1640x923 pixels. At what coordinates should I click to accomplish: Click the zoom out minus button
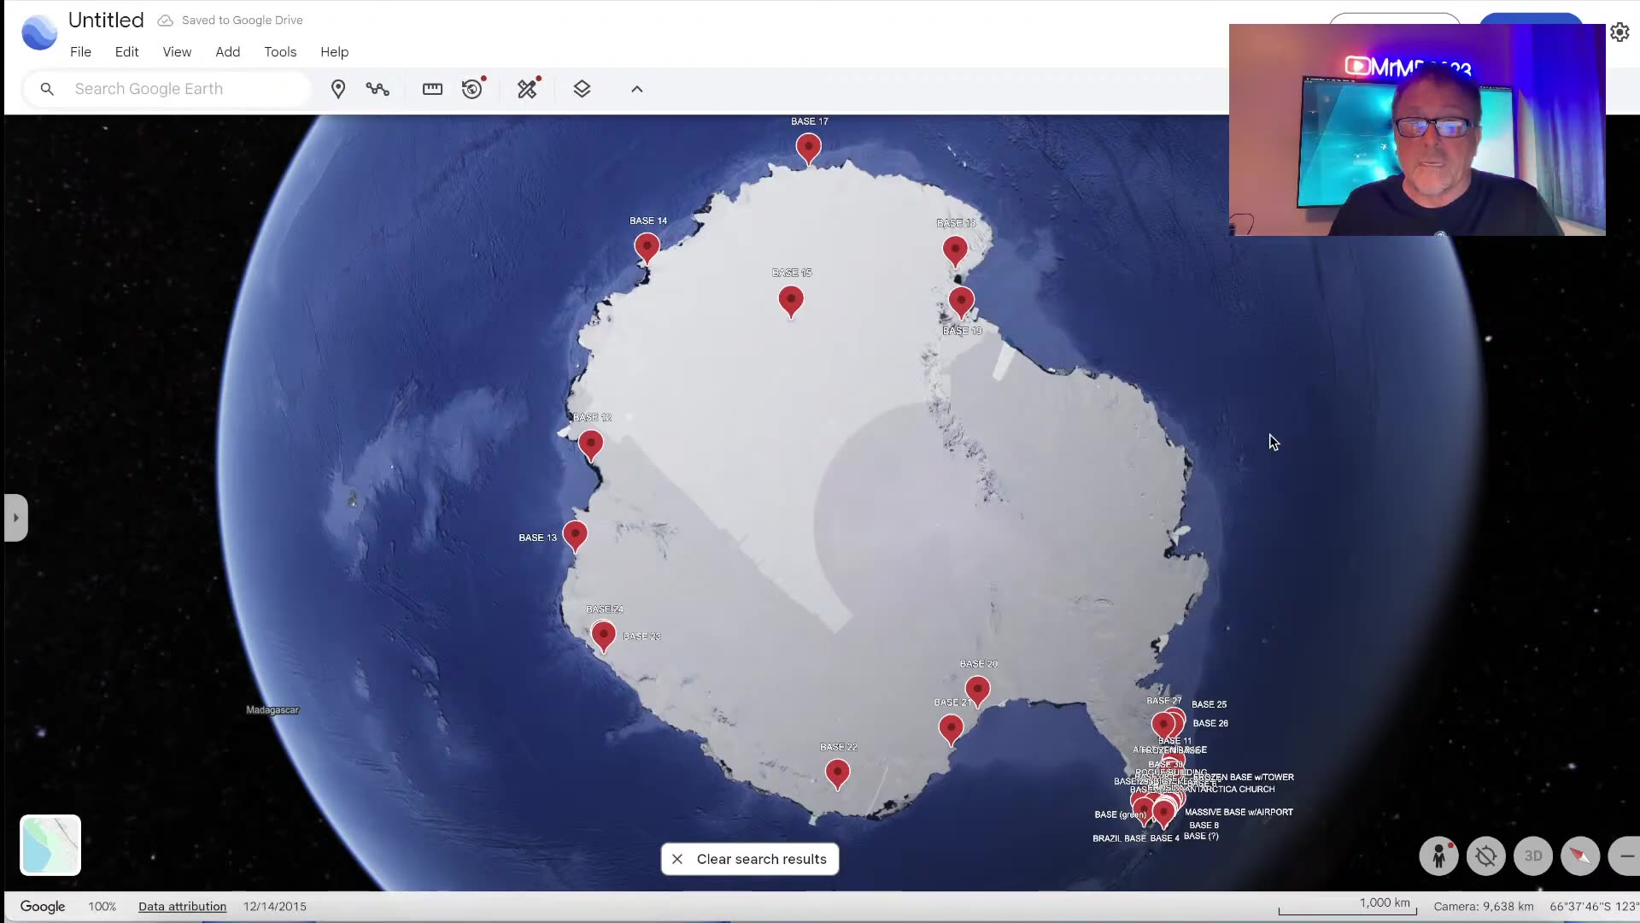[x=1625, y=855]
